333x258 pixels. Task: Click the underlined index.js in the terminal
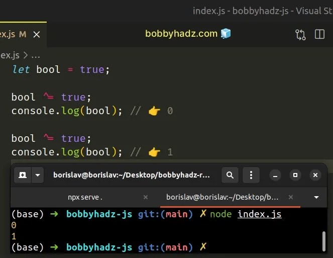(260, 214)
